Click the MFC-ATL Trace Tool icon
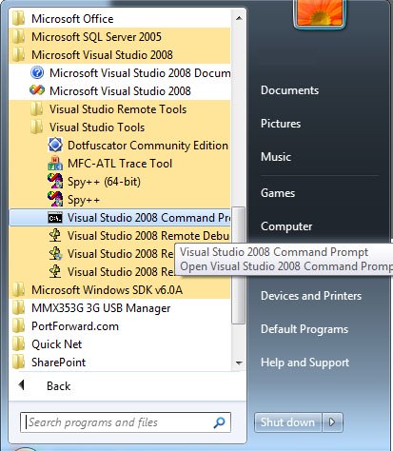393x451 pixels. [55, 164]
